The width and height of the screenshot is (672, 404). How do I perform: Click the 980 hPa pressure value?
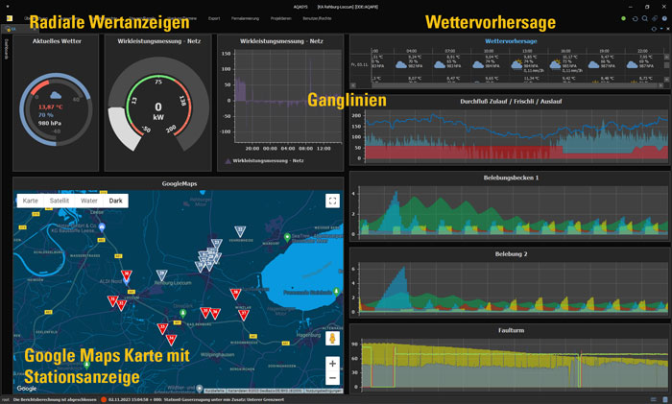coord(50,123)
